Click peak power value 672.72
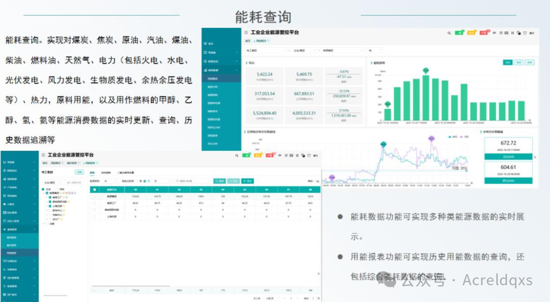 (x=509, y=143)
